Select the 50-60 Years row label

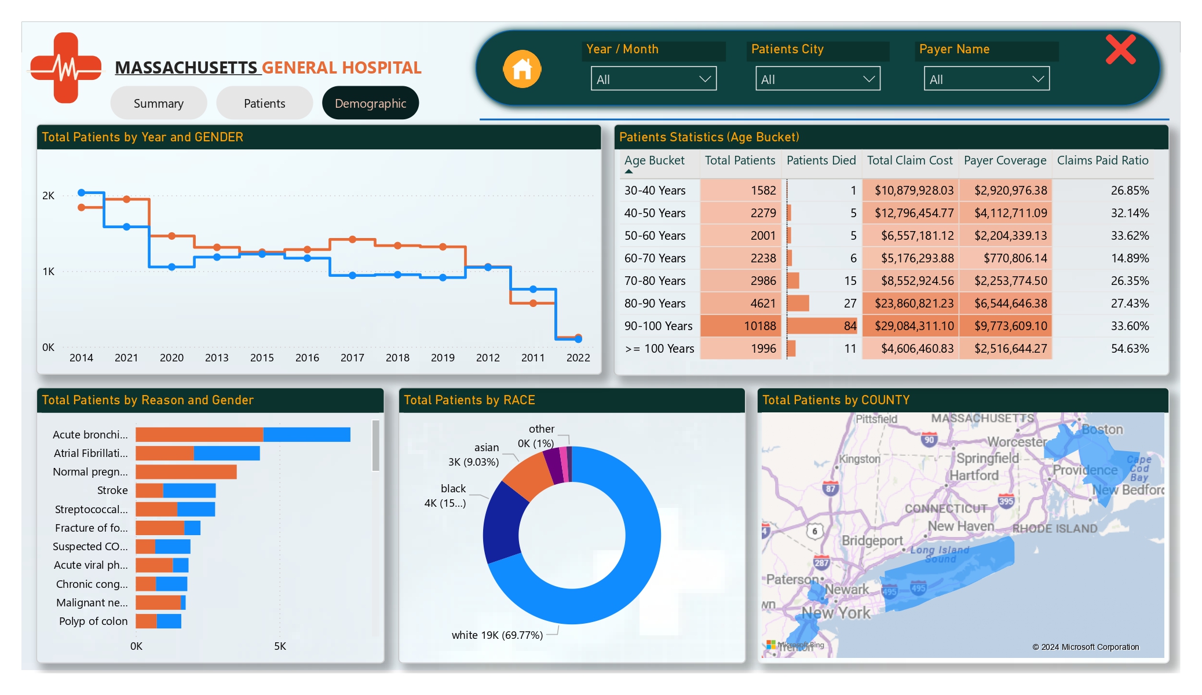(x=655, y=235)
